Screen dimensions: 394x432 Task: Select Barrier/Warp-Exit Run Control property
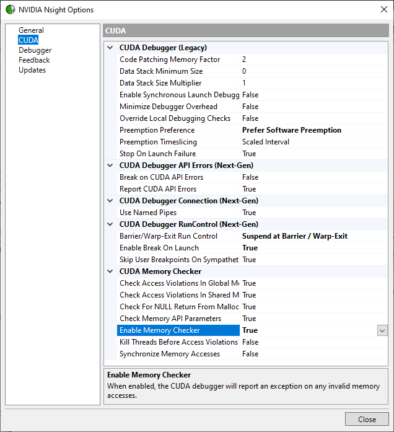(x=178, y=236)
